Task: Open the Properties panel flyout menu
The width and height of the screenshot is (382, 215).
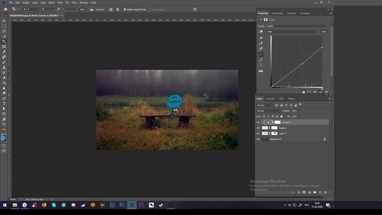Action: tap(331, 13)
